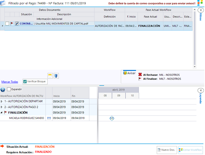Select MOVIMIENTOS DE CAPITAL.pdf description cell
This screenshot has height=155, width=205.
[x=64, y=24]
